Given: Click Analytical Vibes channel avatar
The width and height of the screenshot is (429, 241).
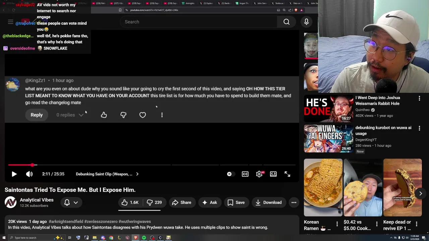Looking at the screenshot, I should tap(10, 202).
